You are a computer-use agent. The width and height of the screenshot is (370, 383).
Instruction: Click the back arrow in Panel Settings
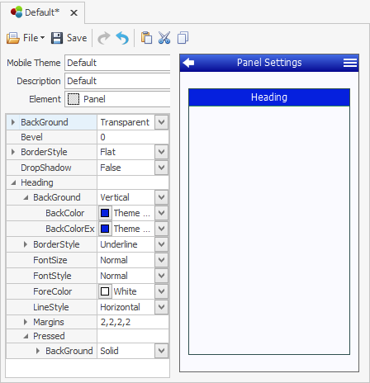(188, 63)
